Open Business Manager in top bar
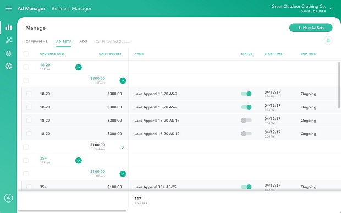The width and height of the screenshot is (341, 213). tap(71, 8)
